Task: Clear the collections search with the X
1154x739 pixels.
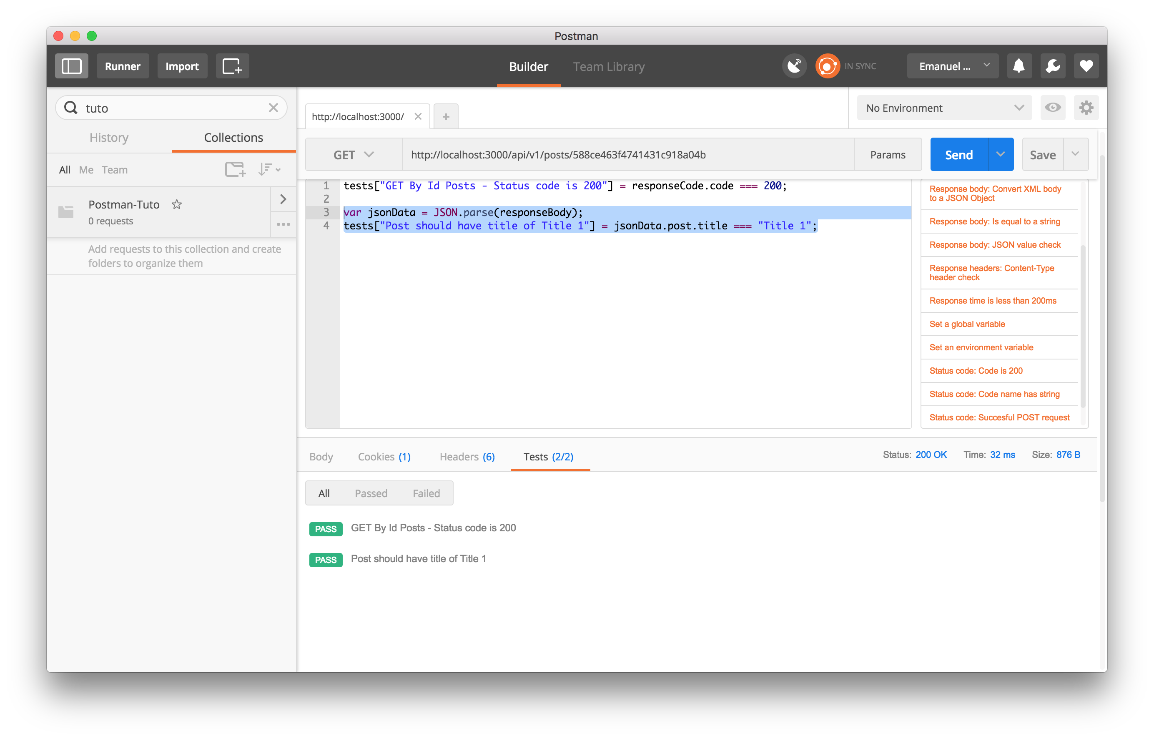Action: coord(273,108)
